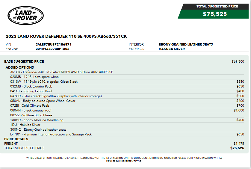The width and height of the screenshot is (251, 169).
Task: Select the bold total $75,525 at bottom
Action: tap(237, 148)
